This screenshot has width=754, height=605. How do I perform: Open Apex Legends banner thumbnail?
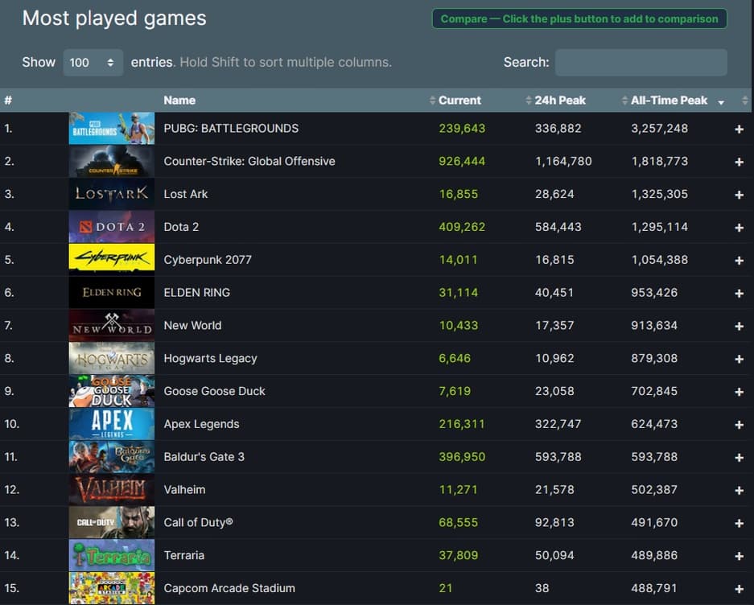point(112,424)
